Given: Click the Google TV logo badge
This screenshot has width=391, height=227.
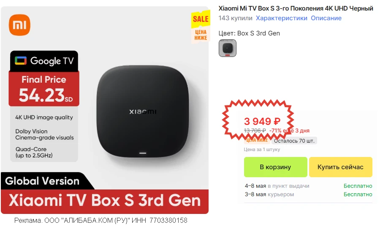Looking at the screenshot, I should point(44,61).
